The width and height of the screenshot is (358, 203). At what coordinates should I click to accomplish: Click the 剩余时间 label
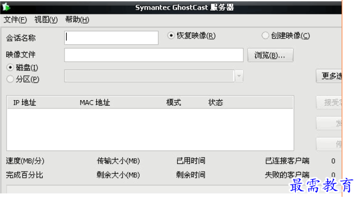(190, 175)
